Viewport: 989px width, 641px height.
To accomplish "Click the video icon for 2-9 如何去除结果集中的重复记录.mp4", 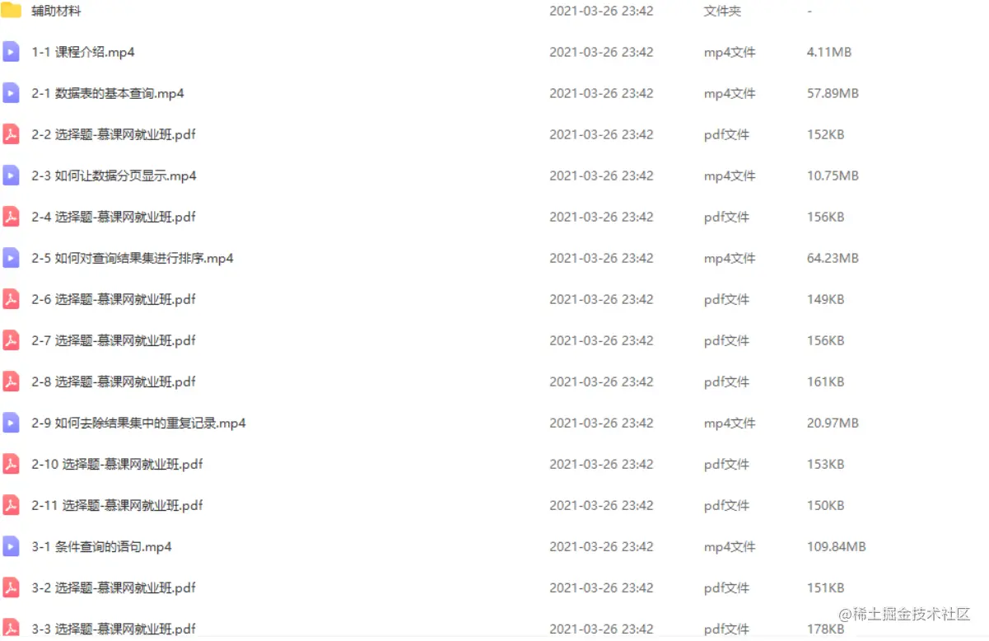I will (11, 423).
